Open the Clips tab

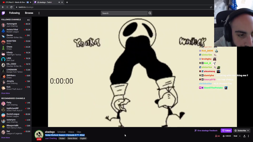[79, 132]
